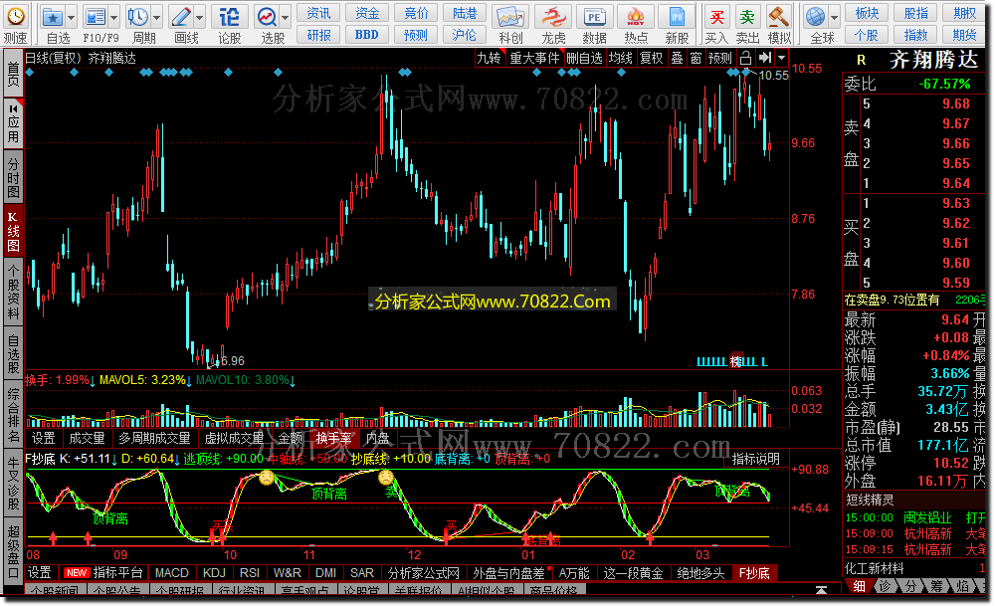Expand the F10/F9 dropdown arrow
This screenshot has width=995, height=606.
coord(113,18)
